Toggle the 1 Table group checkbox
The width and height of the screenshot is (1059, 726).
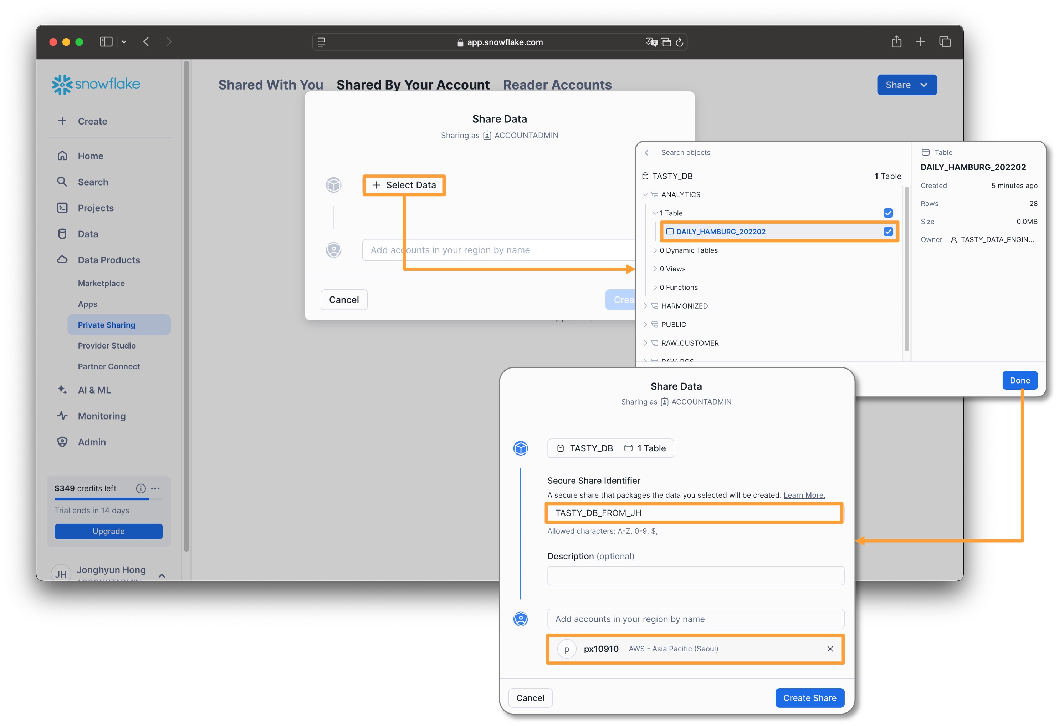point(887,213)
